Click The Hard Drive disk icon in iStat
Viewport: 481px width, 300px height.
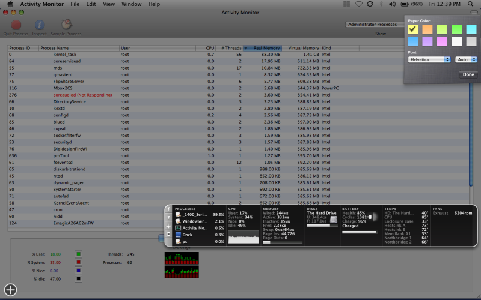coord(334,219)
